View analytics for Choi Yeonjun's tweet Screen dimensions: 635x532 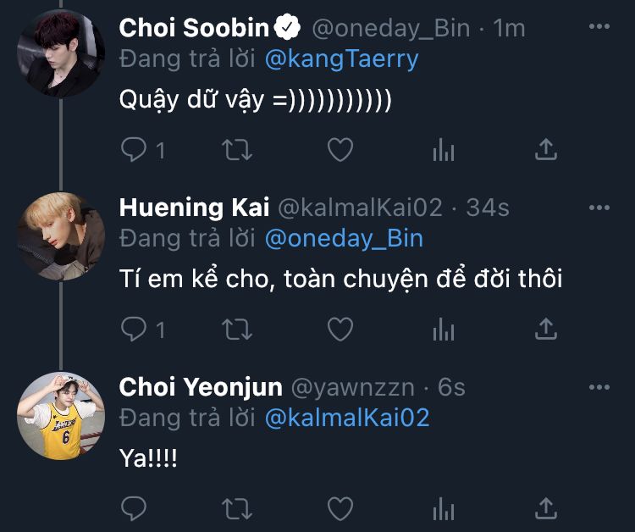click(443, 507)
